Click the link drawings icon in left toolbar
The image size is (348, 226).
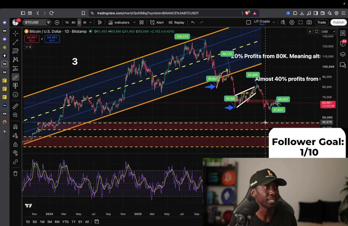15,162
